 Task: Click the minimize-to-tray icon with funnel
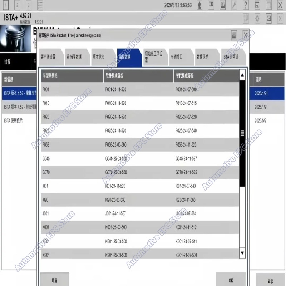[257, 5]
